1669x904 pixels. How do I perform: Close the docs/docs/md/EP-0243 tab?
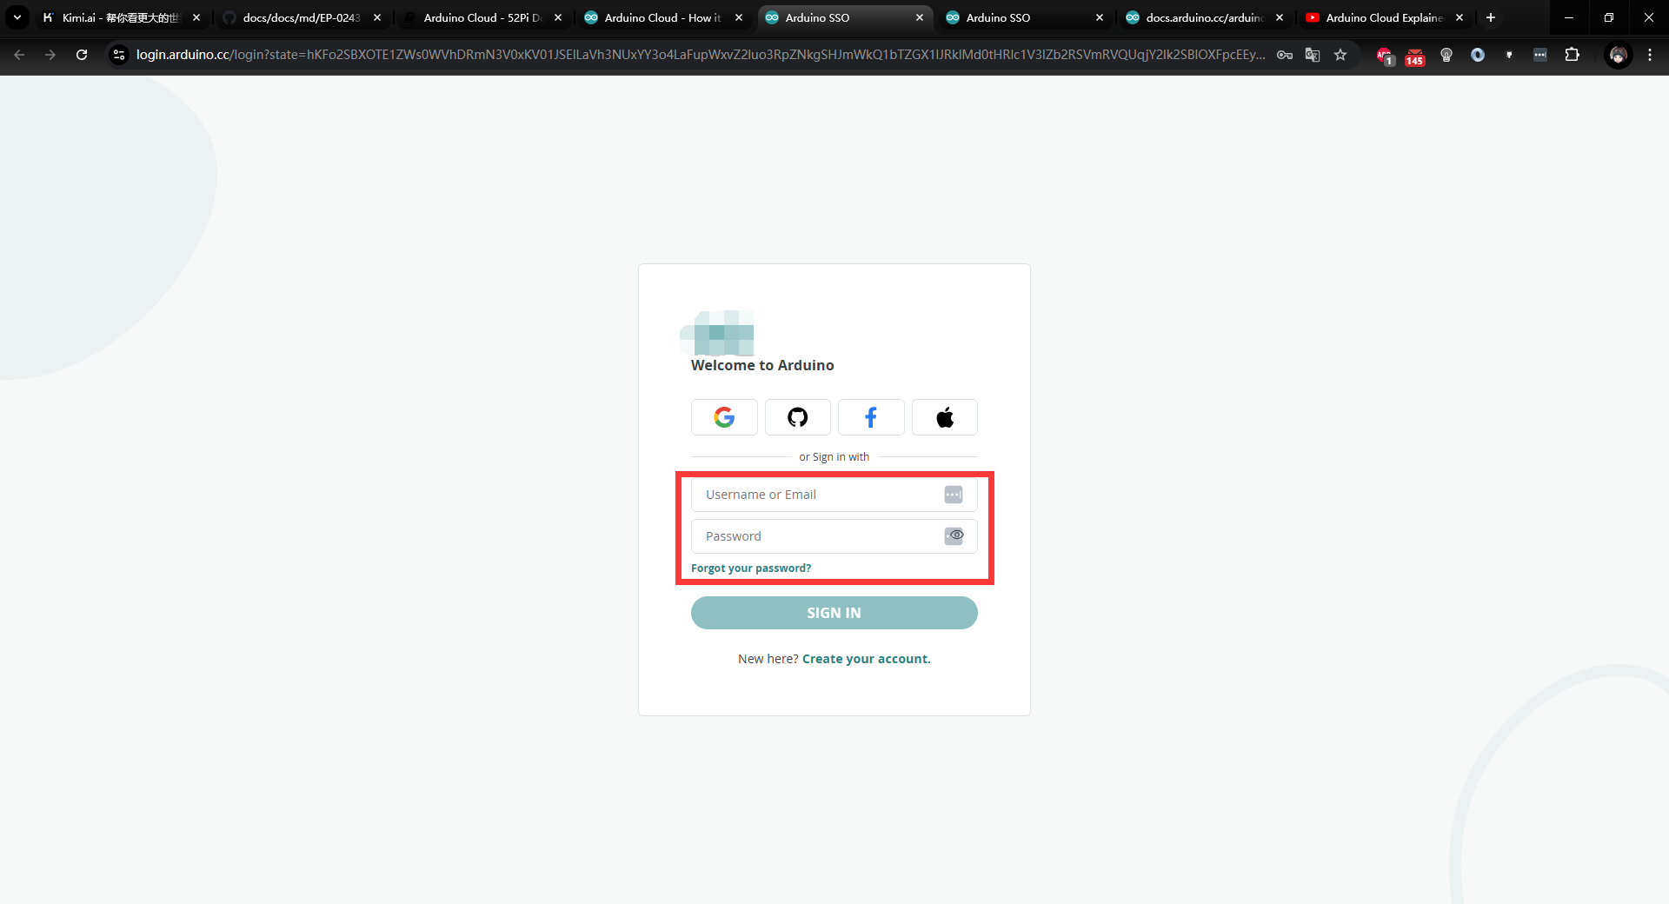[377, 17]
